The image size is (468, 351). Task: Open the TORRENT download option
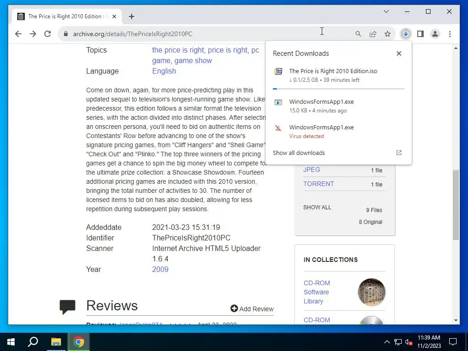pos(319,184)
